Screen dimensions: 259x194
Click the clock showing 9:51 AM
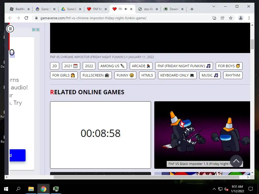[237, 187]
